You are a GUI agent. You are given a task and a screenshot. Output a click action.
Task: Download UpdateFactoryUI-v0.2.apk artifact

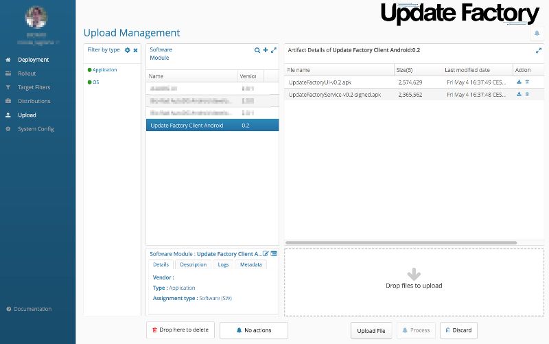pos(519,82)
